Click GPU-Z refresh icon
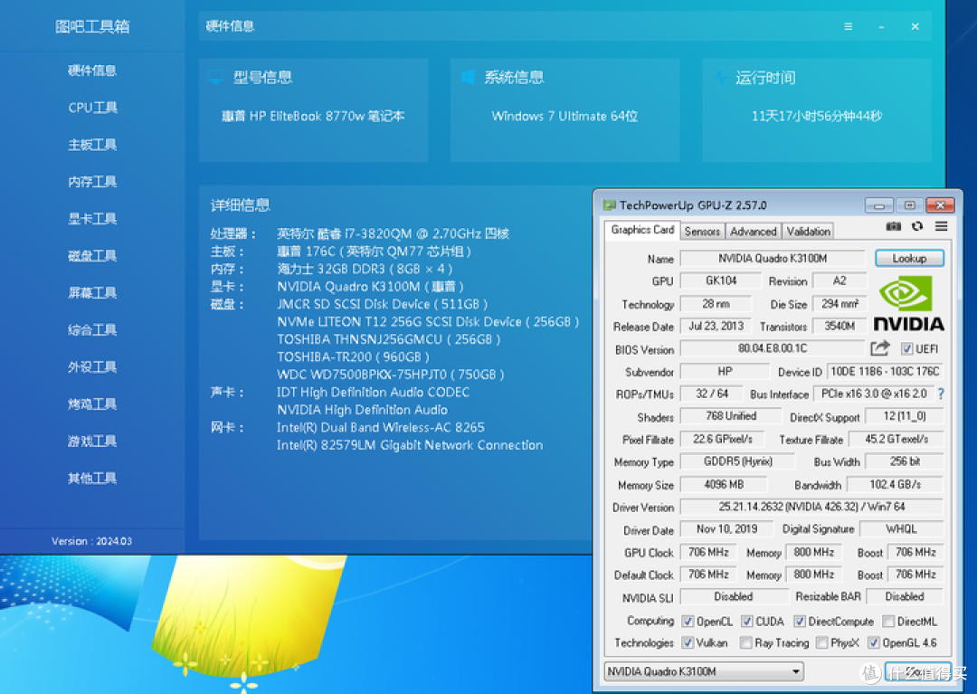The height and width of the screenshot is (694, 977). coord(917,226)
